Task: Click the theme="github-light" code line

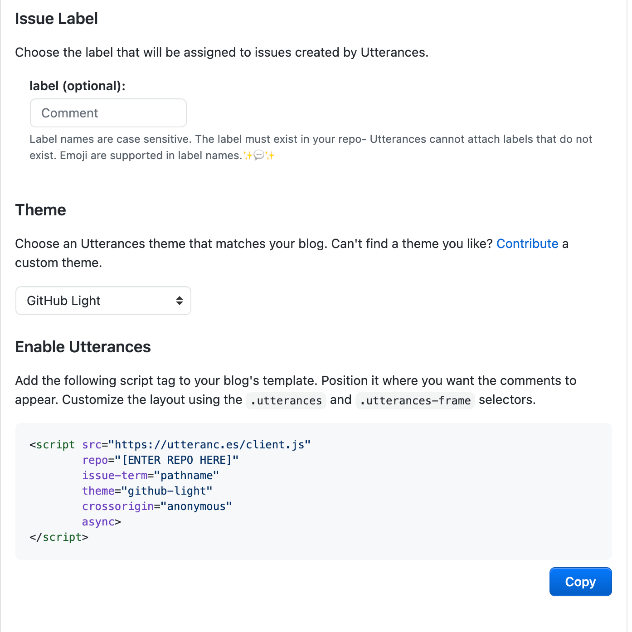Action: coord(147,491)
